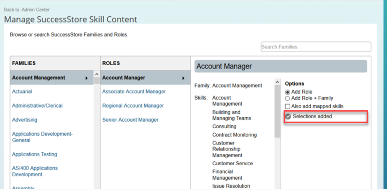Open Applications Testing family
Image resolution: width=387 pixels, height=190 pixels.
pyautogui.click(x=34, y=154)
